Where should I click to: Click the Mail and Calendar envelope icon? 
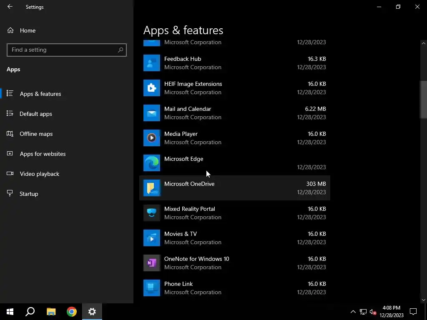[152, 113]
